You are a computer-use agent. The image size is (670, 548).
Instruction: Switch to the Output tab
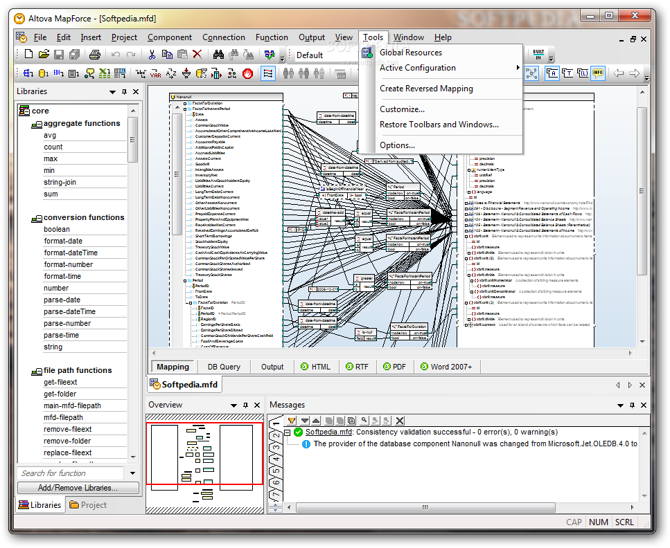[x=272, y=367]
